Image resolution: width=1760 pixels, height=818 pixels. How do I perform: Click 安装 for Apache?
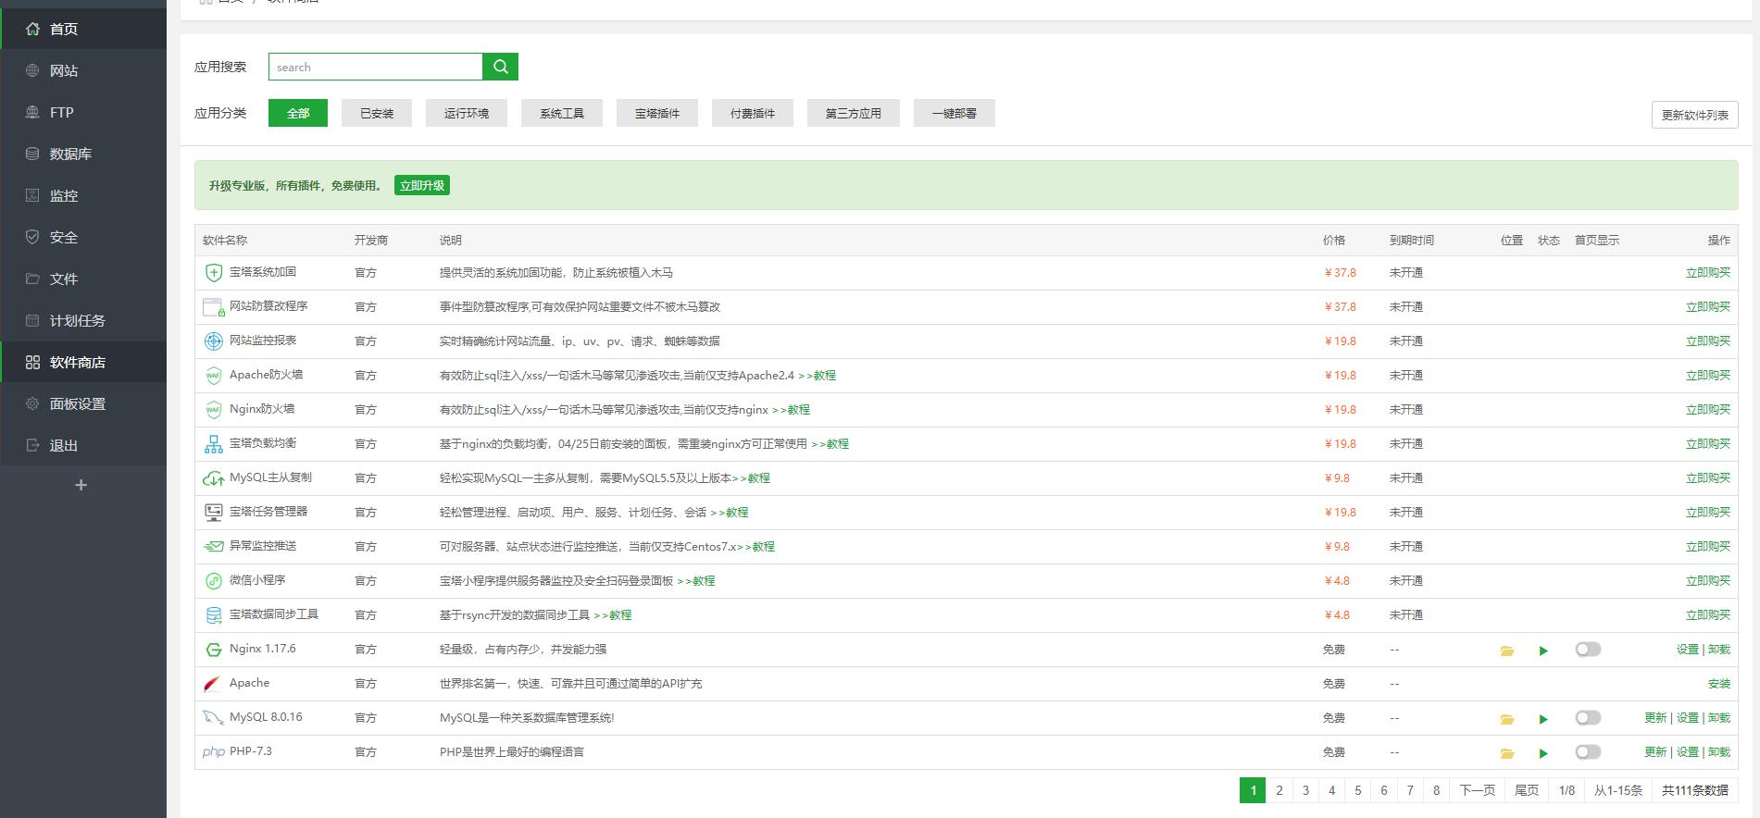pos(1719,684)
